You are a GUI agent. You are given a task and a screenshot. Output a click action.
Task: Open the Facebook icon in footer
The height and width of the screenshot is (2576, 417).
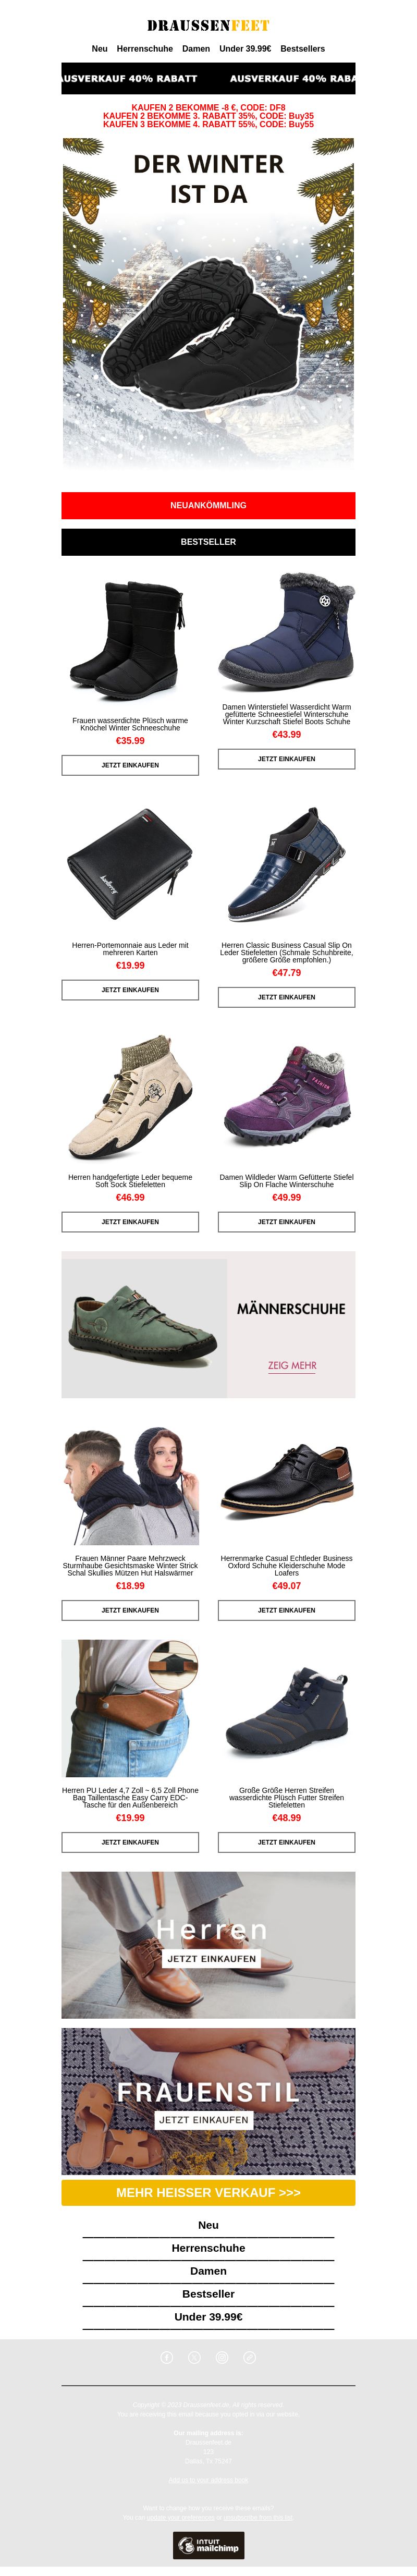coord(167,2357)
